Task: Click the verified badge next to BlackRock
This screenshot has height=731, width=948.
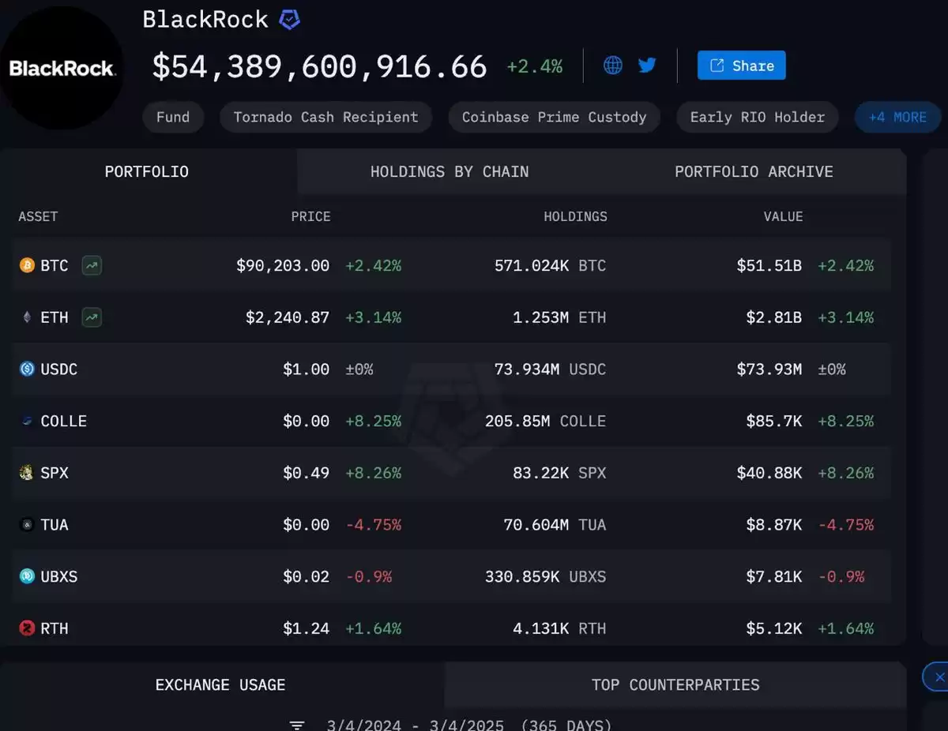Action: [x=290, y=20]
